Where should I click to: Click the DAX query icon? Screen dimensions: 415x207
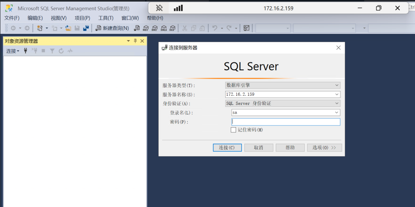click(173, 28)
